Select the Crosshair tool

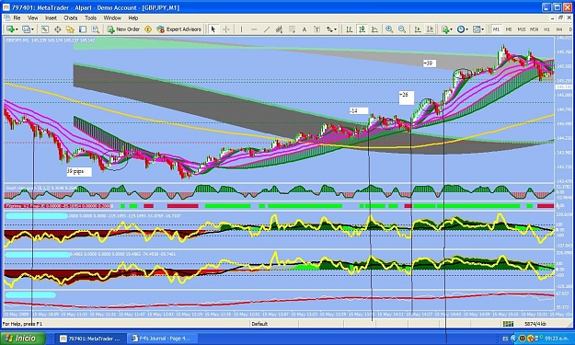226,29
